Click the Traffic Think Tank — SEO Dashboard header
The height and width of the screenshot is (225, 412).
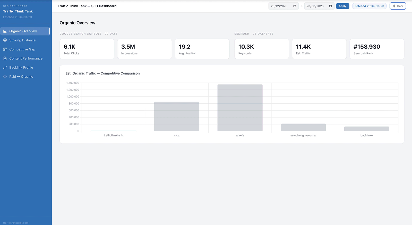click(87, 6)
